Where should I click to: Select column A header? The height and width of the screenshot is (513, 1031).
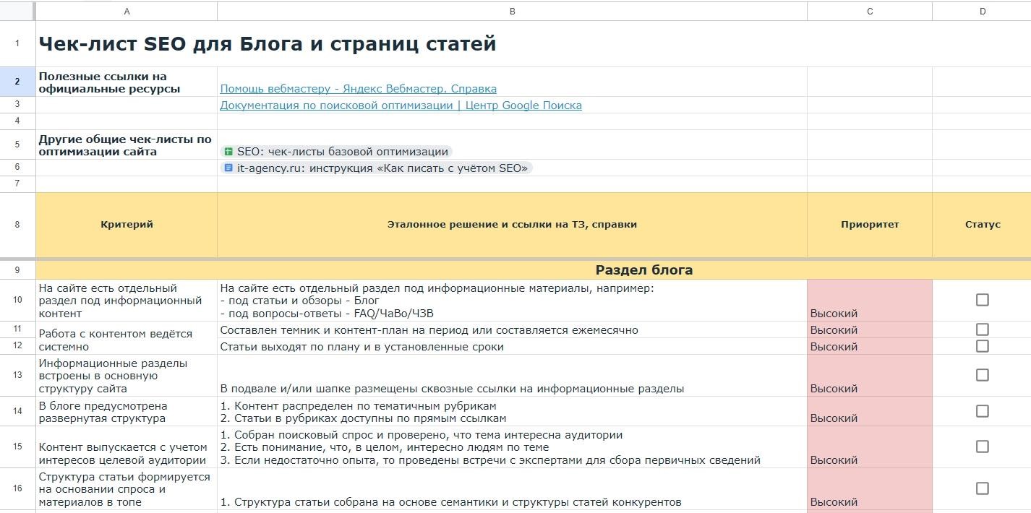127,11
